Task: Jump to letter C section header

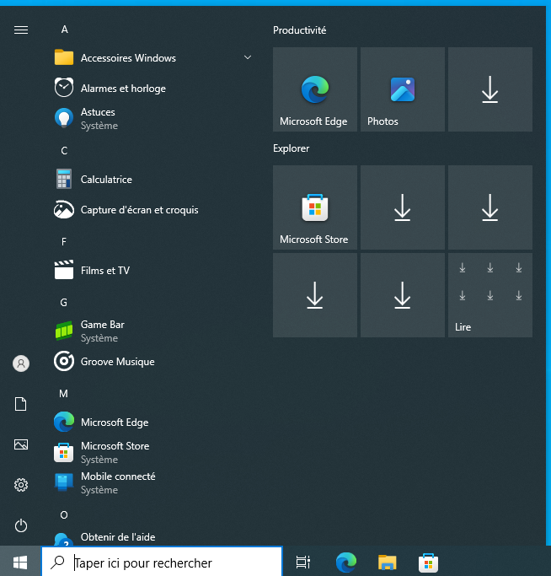Action: pyautogui.click(x=64, y=151)
